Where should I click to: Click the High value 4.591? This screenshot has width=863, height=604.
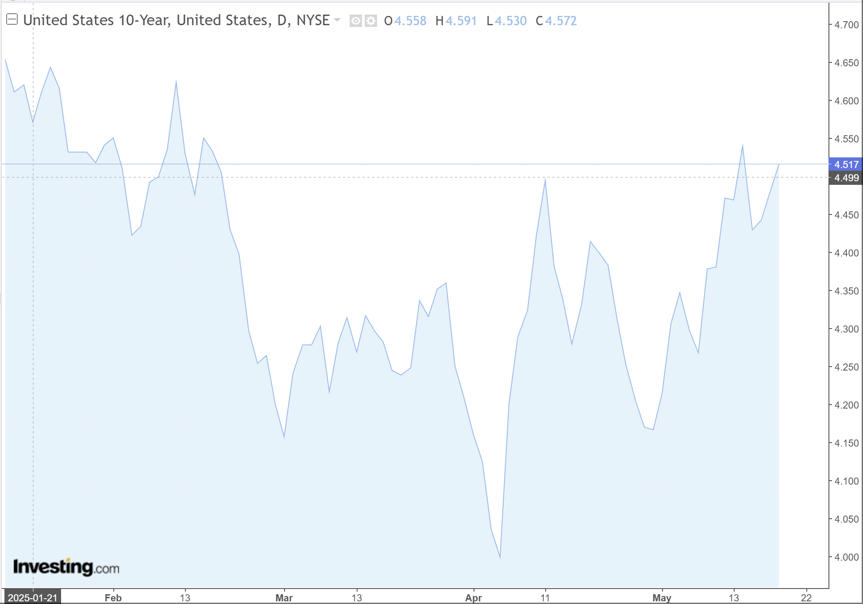(x=461, y=21)
